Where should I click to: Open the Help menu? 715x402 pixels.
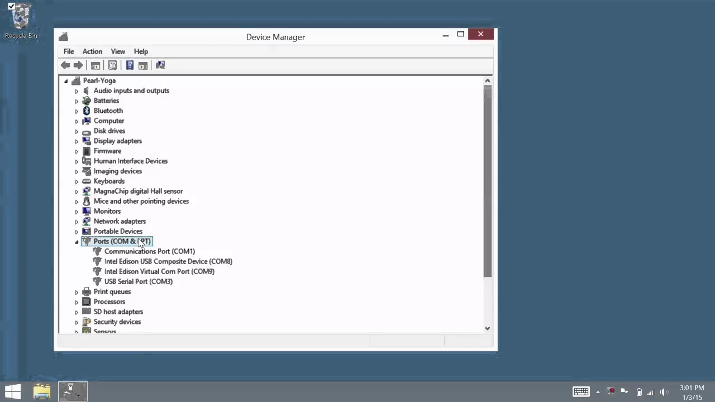click(x=141, y=51)
